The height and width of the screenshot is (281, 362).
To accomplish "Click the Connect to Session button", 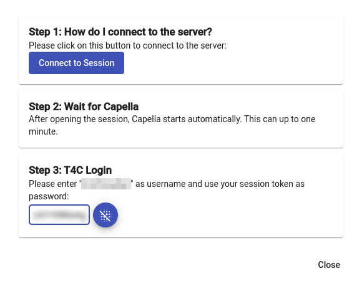I will [76, 63].
